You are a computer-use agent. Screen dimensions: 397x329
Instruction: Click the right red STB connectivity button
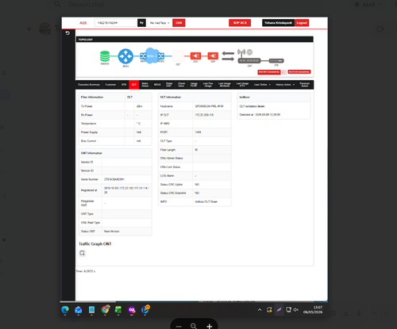(299, 71)
